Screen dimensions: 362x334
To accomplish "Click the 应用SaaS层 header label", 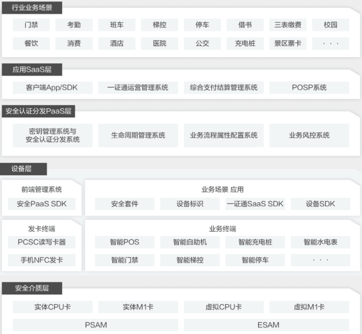I will tap(32, 69).
